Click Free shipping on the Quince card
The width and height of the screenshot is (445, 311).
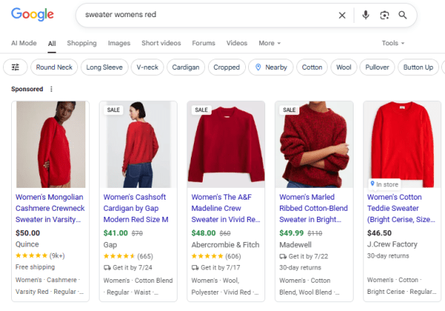click(x=35, y=267)
